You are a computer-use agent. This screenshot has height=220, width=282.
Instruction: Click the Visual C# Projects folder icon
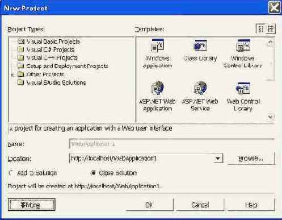(20, 49)
